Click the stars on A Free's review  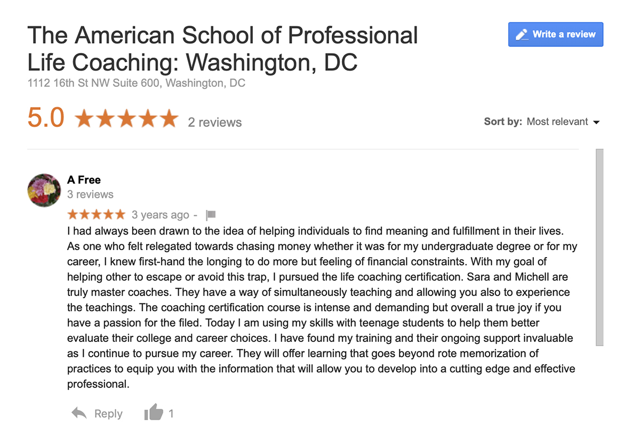(x=97, y=215)
